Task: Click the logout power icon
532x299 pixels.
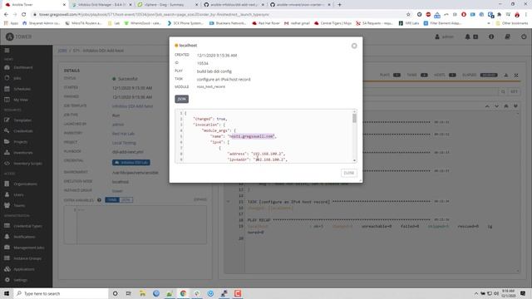Action: 524,37
